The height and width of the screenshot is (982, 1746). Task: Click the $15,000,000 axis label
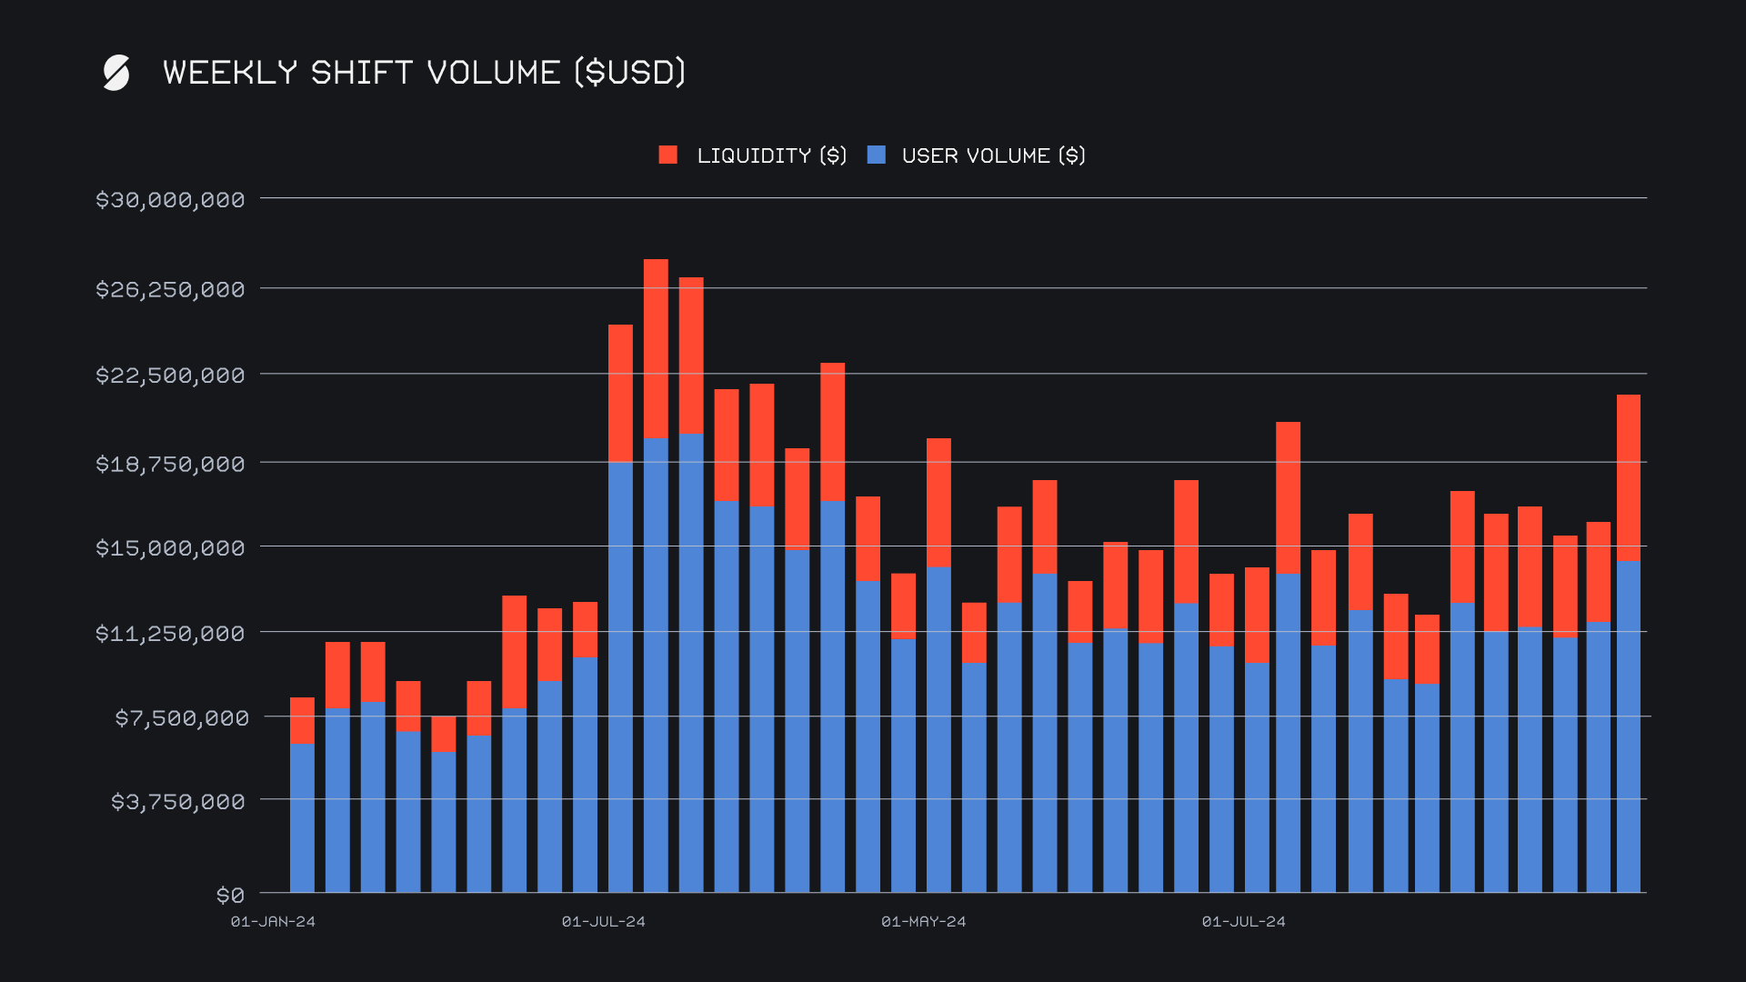pos(170,548)
